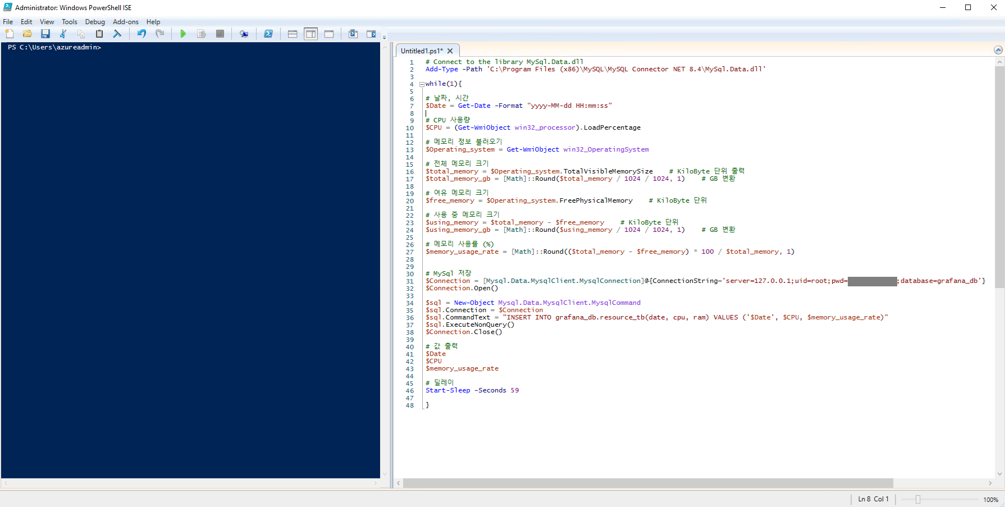Screen dimensions: 1005x507
Task: Click the script pane horizontal scrollbar thumb
Action: [x=648, y=483]
